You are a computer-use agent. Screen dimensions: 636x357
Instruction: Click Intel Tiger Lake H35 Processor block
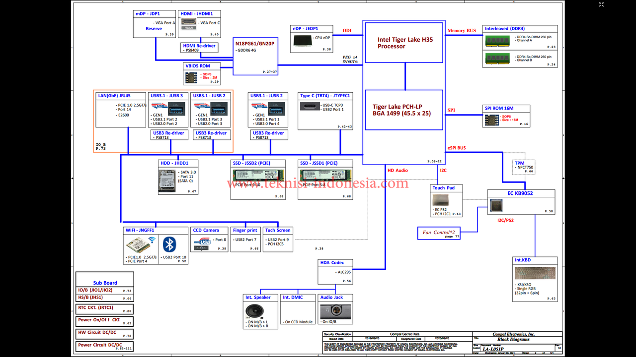403,43
